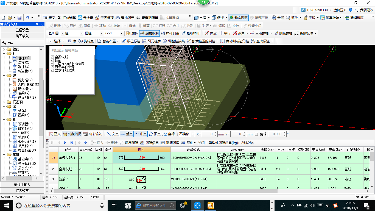375x211 pixels.
Task: Click 自动判断边角柱 tool
Action: click(x=235, y=41)
